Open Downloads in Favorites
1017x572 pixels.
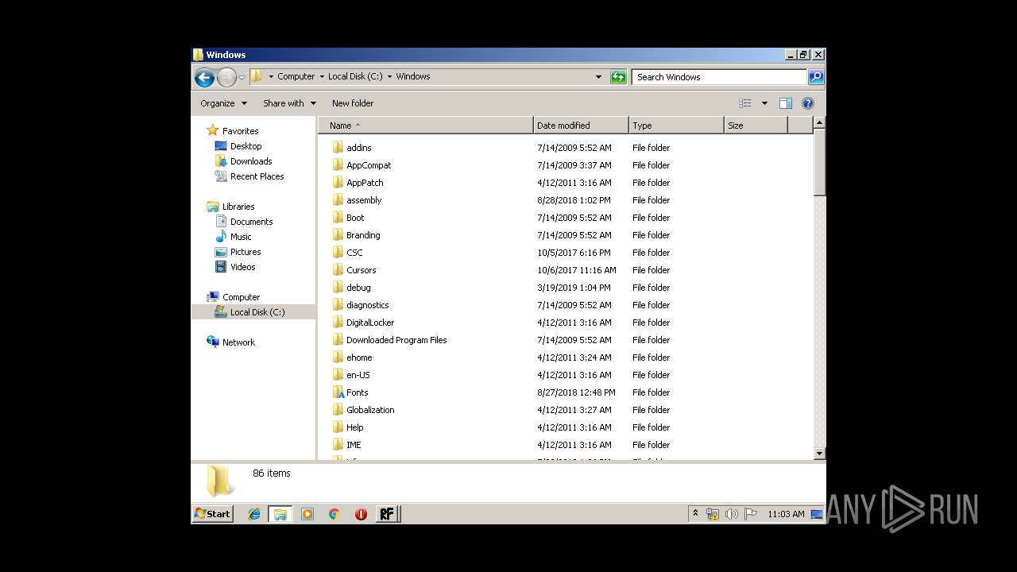251,161
